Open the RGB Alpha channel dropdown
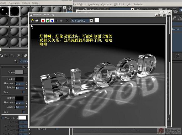The image size is (182, 135). [91, 21]
